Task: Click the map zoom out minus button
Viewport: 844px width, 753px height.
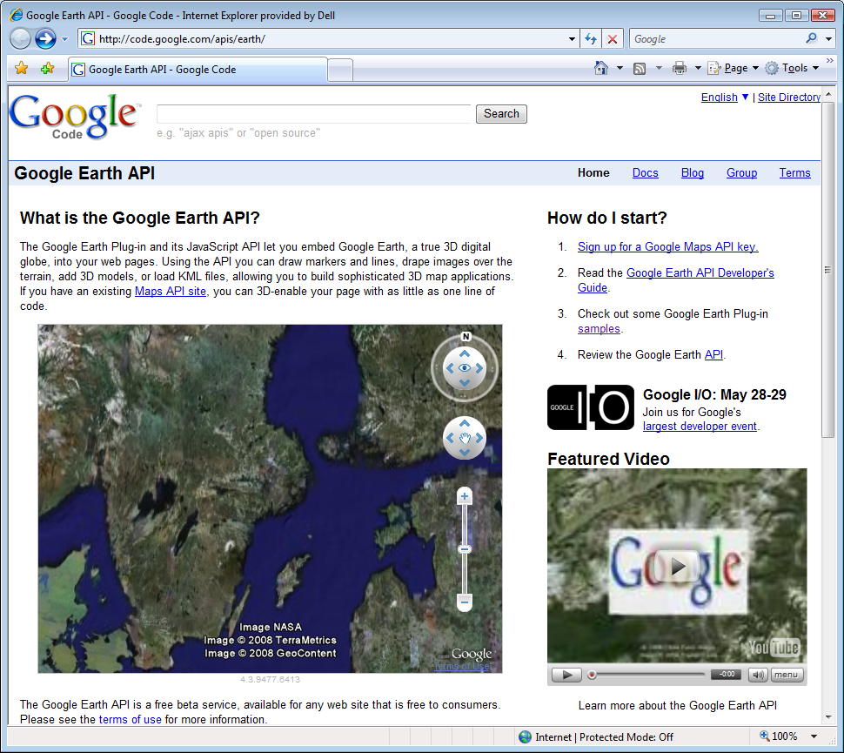Action: tap(465, 602)
